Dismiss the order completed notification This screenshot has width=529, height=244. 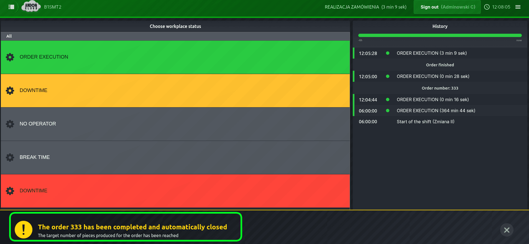(507, 230)
